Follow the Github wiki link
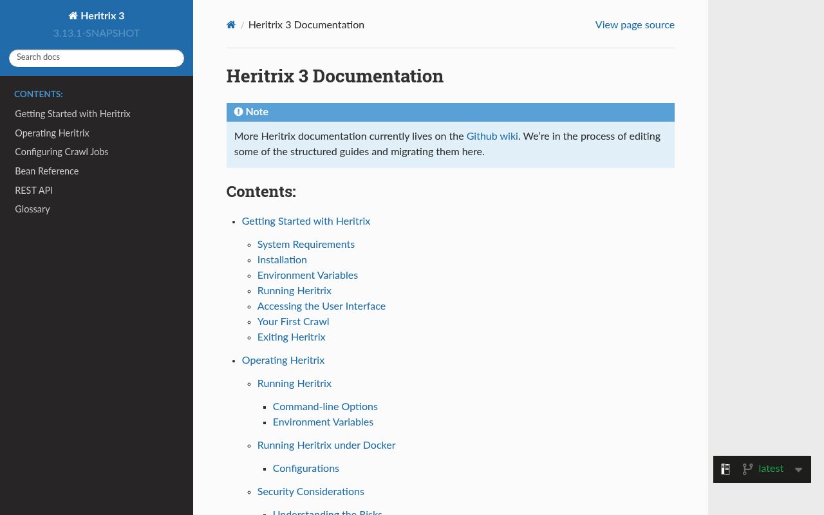The height and width of the screenshot is (515, 824). click(x=492, y=136)
